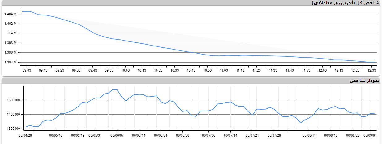Select the 00/04/28 date label
The image size is (382, 144).
[x=25, y=135]
